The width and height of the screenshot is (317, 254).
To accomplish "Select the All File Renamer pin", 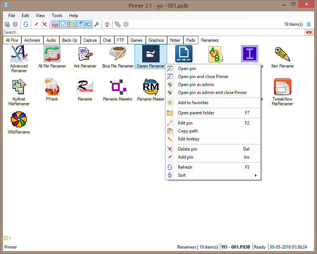I will click(x=52, y=57).
